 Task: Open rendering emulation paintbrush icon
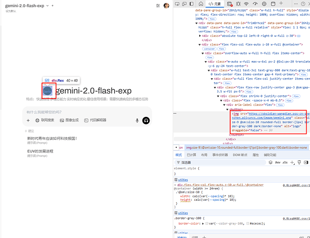(299, 163)
